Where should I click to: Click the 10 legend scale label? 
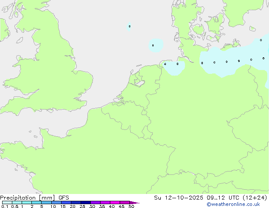[53, 206]
